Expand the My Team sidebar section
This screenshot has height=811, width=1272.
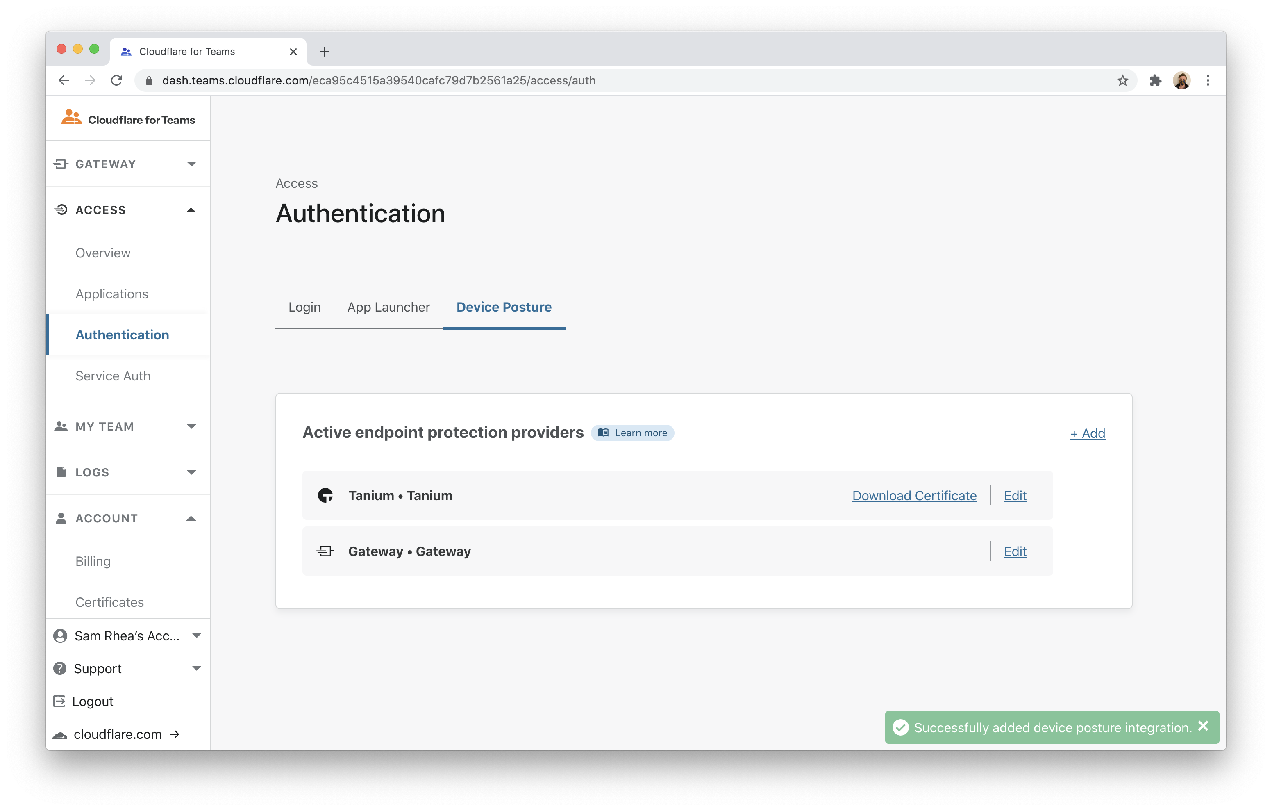point(191,426)
